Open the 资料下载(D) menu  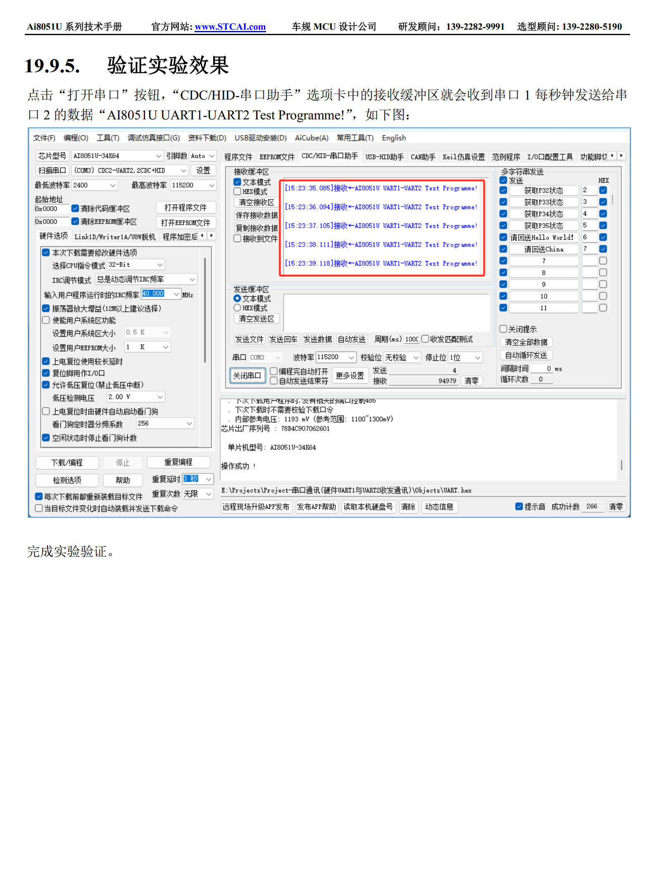(x=207, y=138)
